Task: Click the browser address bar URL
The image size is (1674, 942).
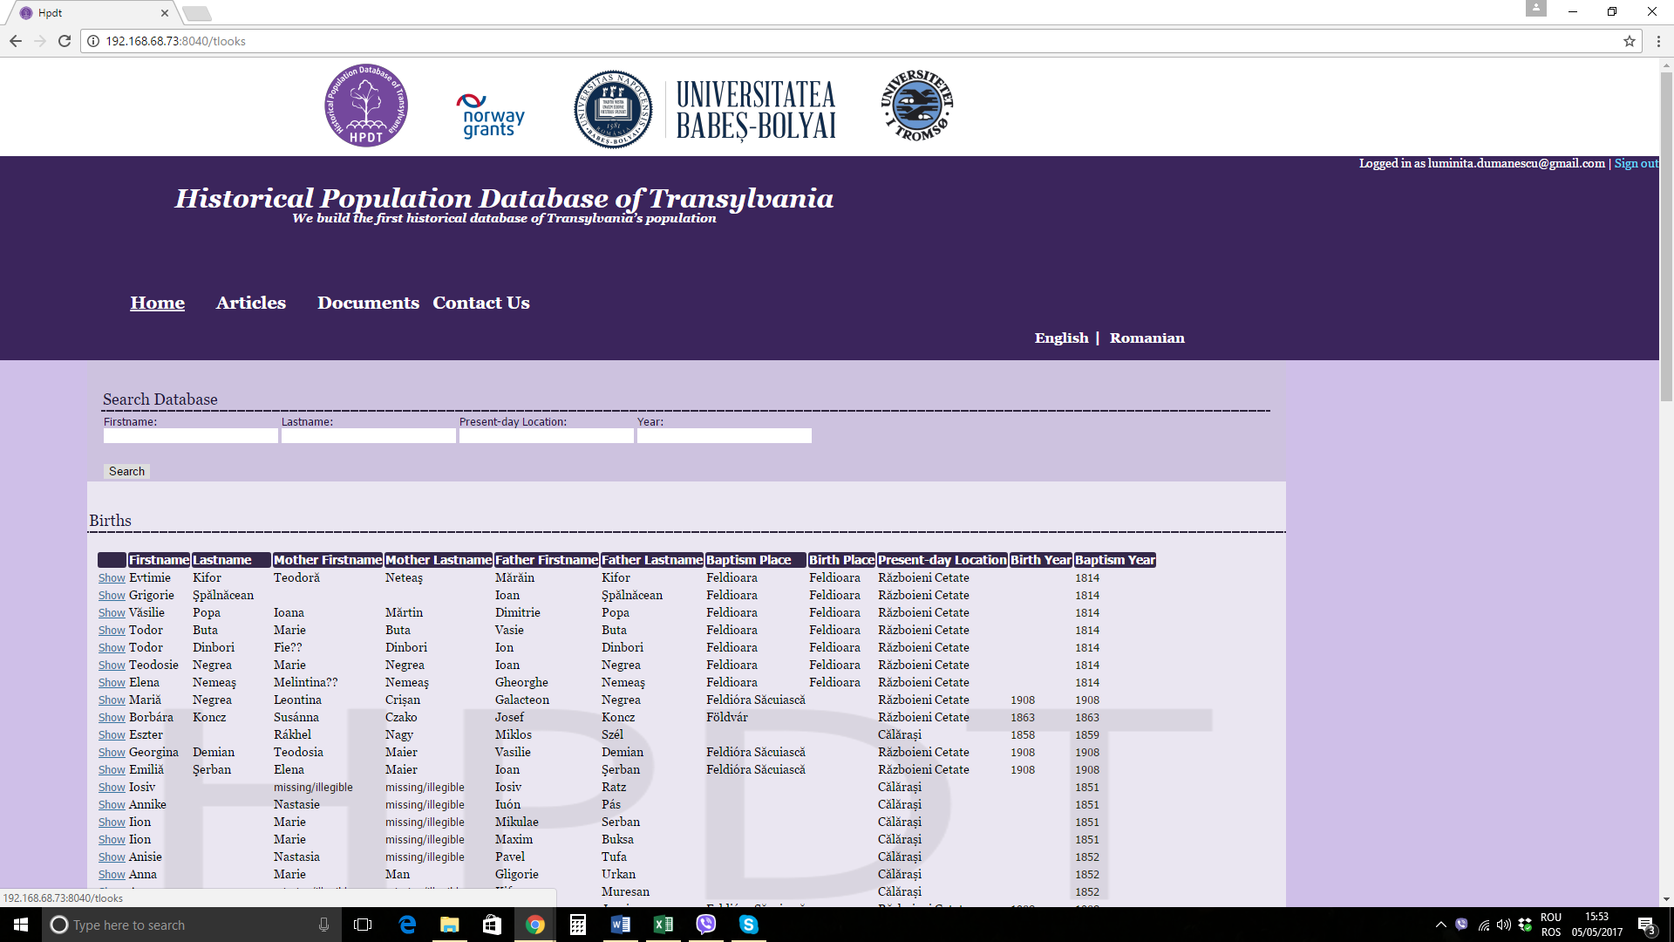Action: (x=176, y=41)
